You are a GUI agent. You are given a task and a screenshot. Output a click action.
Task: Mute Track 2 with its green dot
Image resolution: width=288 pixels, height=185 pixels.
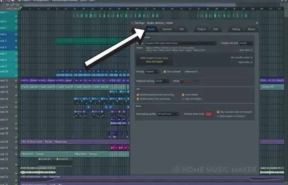pos(16,21)
